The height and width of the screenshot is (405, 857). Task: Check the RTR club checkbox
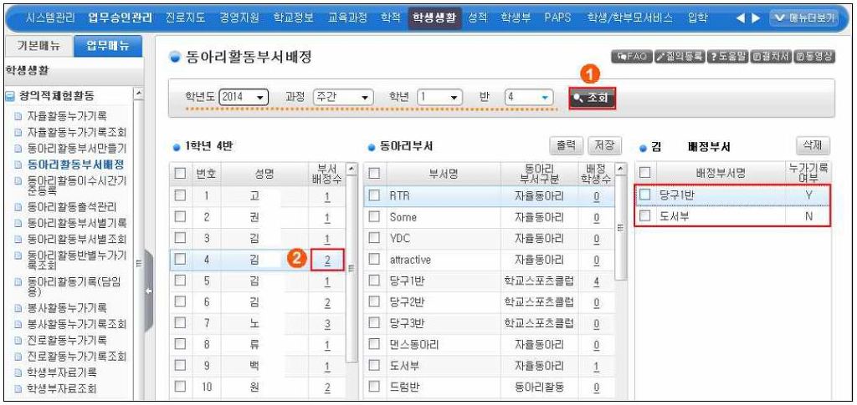(374, 196)
